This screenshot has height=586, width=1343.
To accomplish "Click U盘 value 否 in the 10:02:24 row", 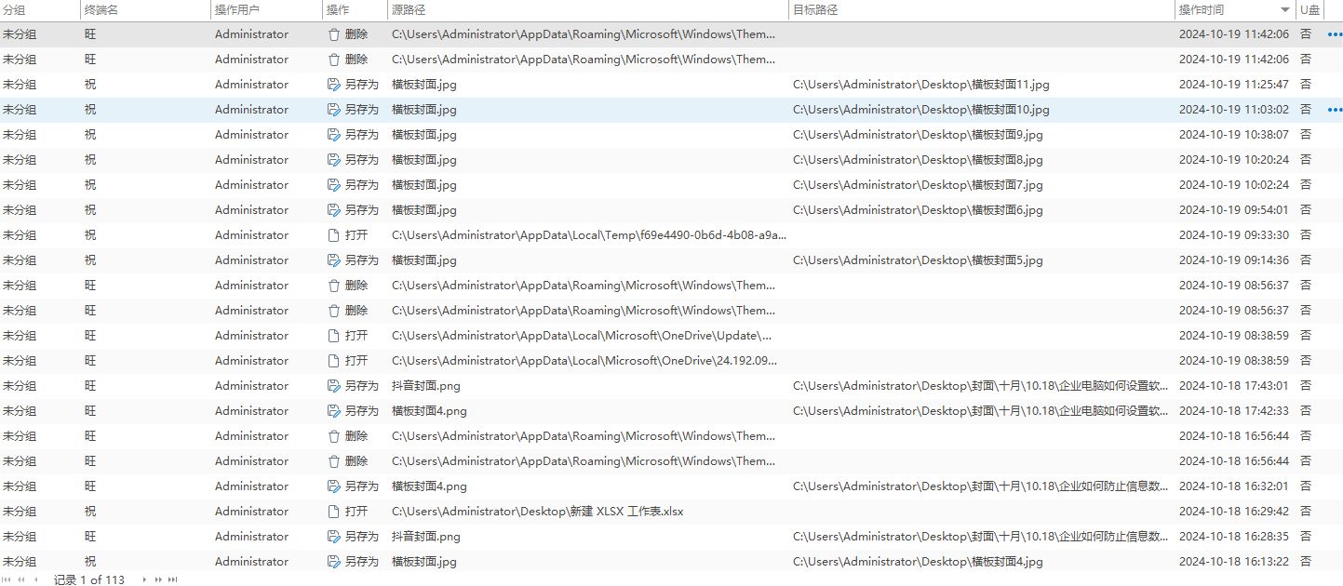I will (1306, 185).
